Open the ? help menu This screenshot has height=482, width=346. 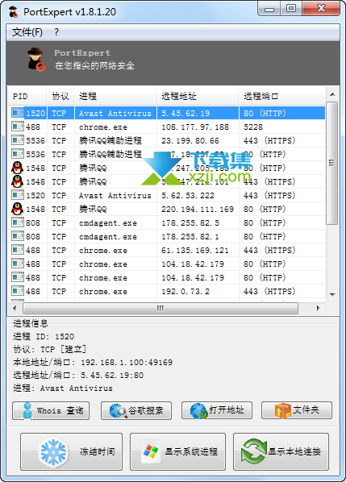56,32
